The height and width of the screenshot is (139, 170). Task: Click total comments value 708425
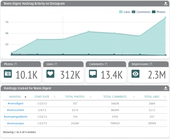[x=115, y=123]
